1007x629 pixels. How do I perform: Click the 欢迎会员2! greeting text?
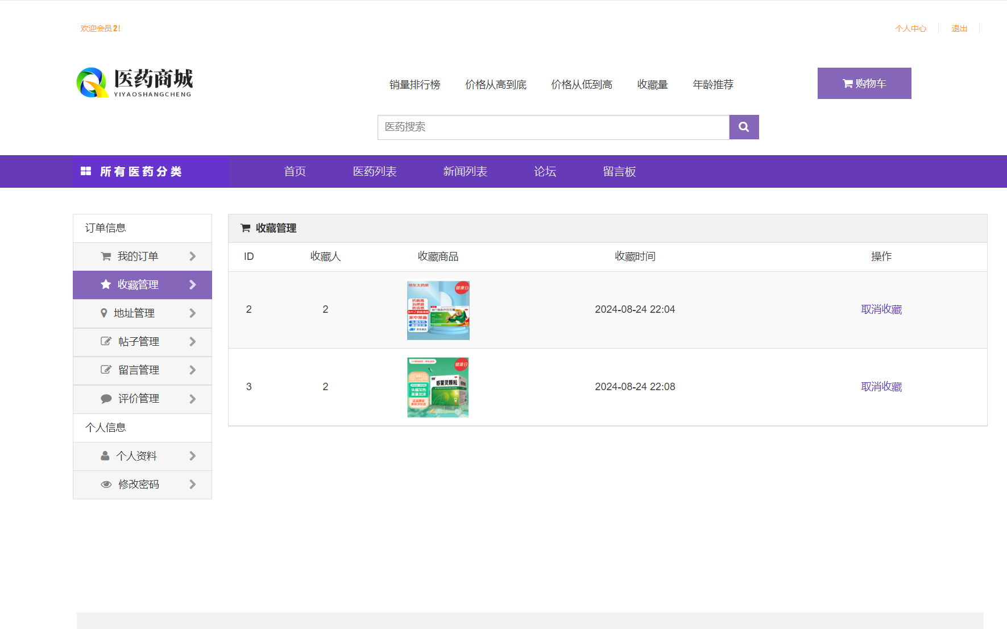pos(100,28)
